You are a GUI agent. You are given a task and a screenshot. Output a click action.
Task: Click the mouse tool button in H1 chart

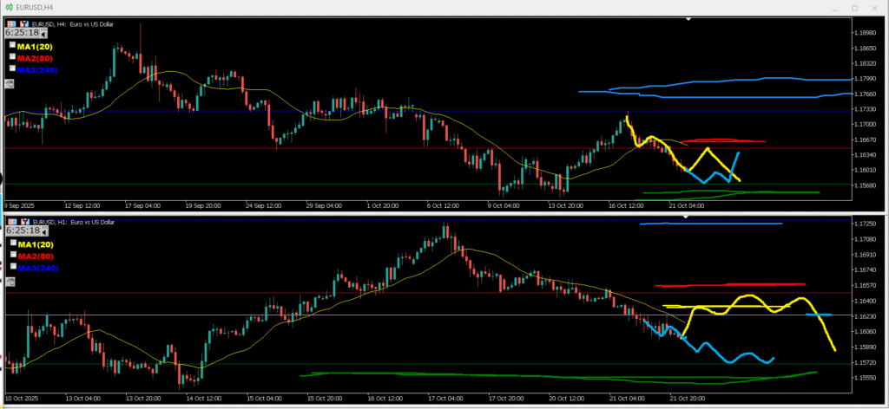(9, 281)
